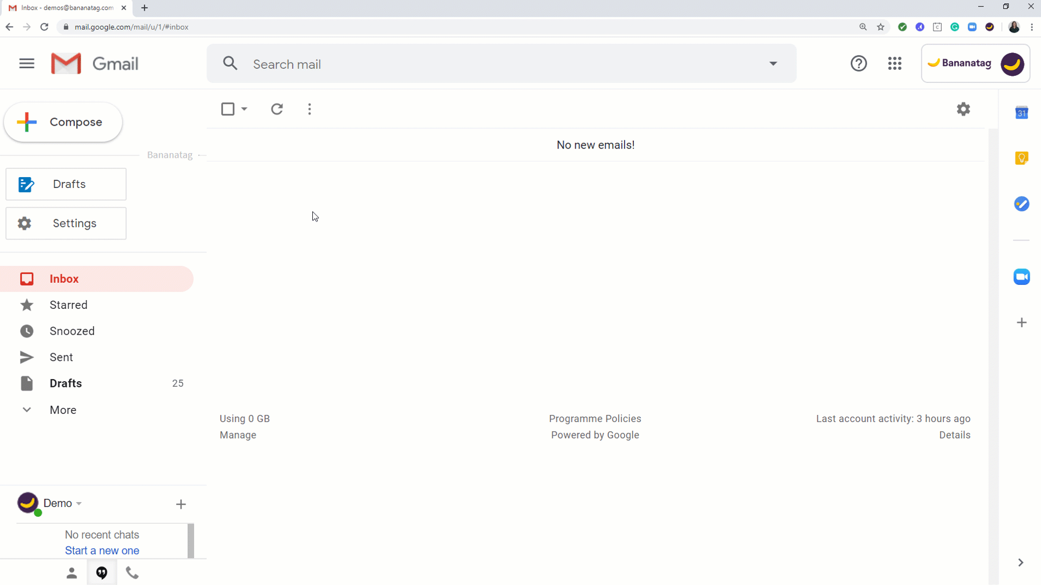1041x585 pixels.
Task: Open Google Keep side panel
Action: [1021, 158]
